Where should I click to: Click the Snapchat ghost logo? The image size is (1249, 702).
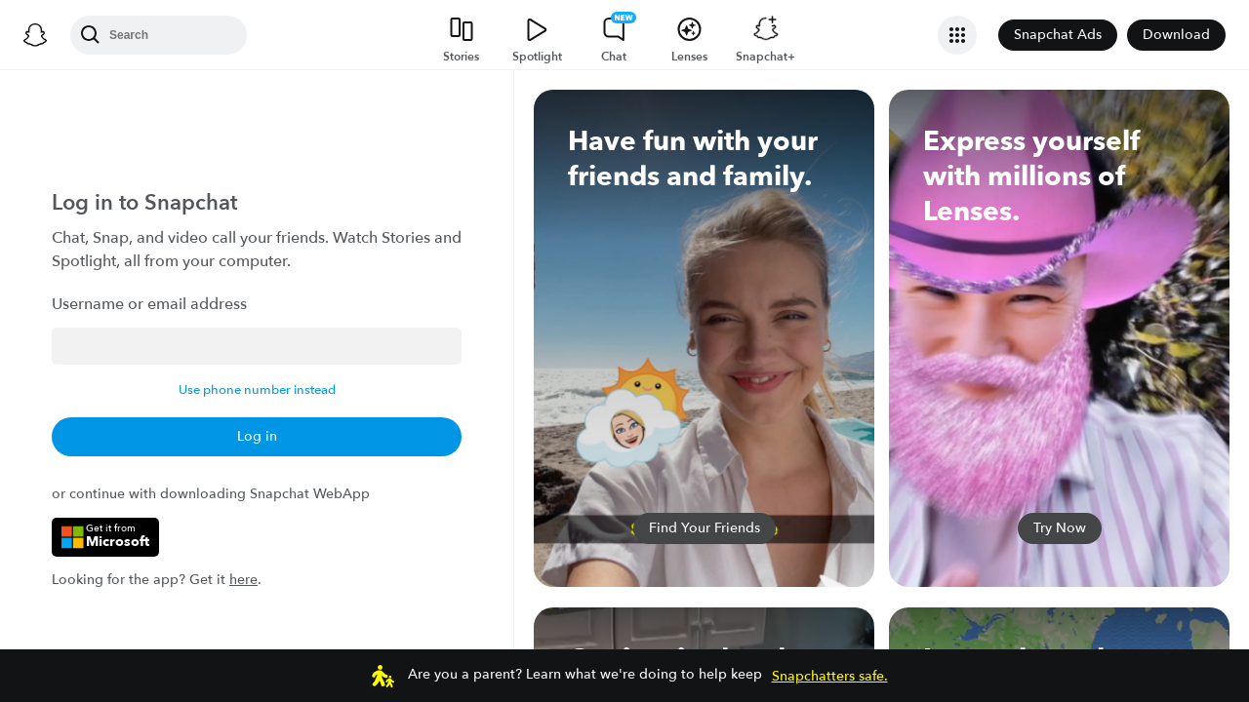(35, 35)
